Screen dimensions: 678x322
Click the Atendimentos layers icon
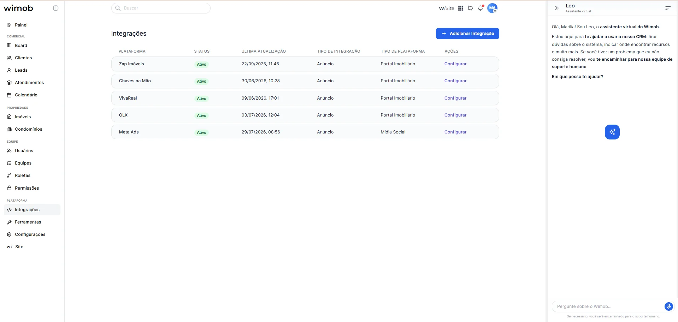[9, 83]
